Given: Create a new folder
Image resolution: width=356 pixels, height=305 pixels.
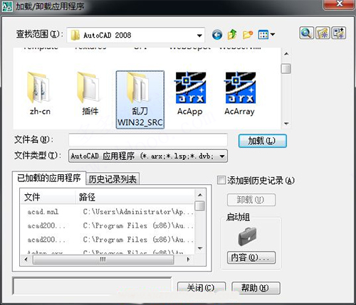Looking at the screenshot, I should 248,35.
